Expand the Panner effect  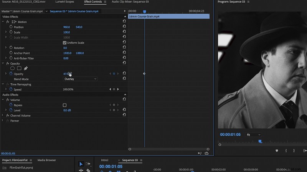(x=3, y=120)
